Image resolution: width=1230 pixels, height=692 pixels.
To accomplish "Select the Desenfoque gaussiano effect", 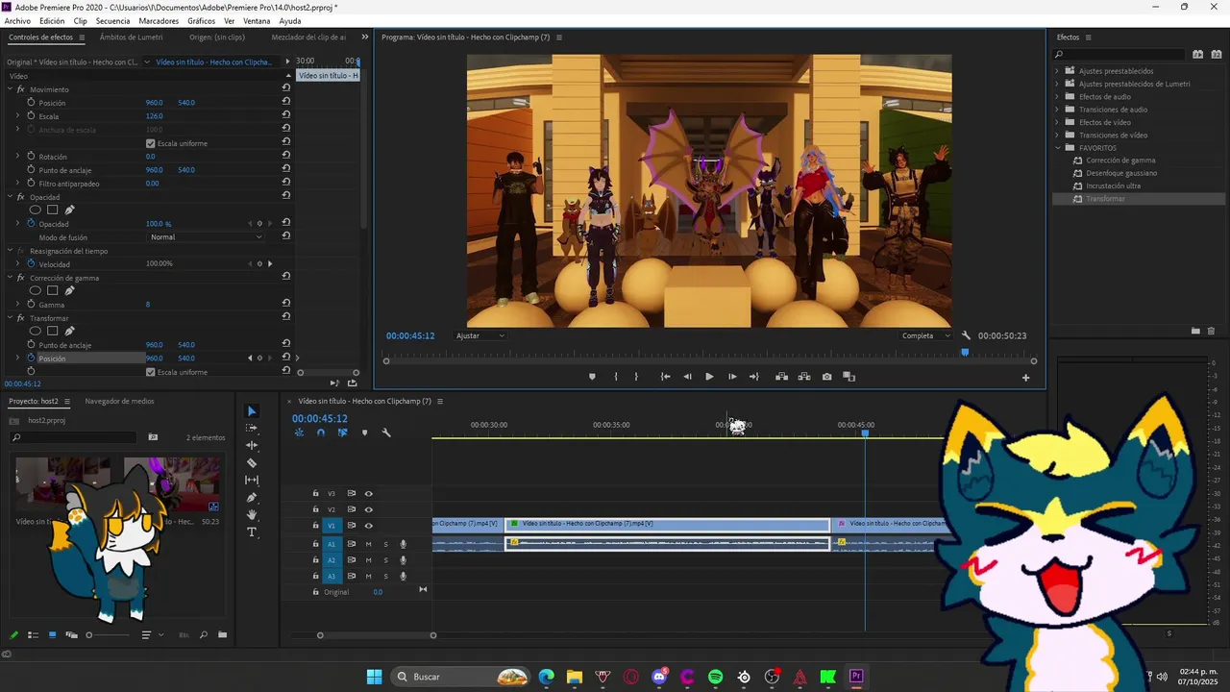I will pyautogui.click(x=1120, y=173).
